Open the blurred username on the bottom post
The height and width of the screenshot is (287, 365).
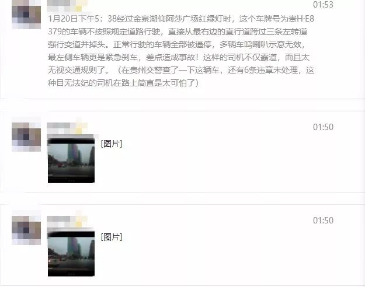(67, 222)
